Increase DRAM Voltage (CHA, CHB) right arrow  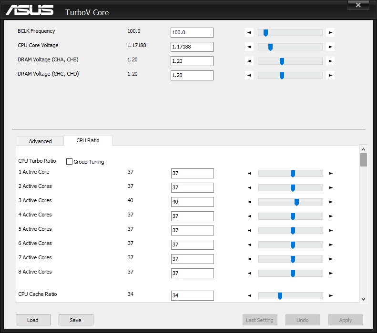330,61
